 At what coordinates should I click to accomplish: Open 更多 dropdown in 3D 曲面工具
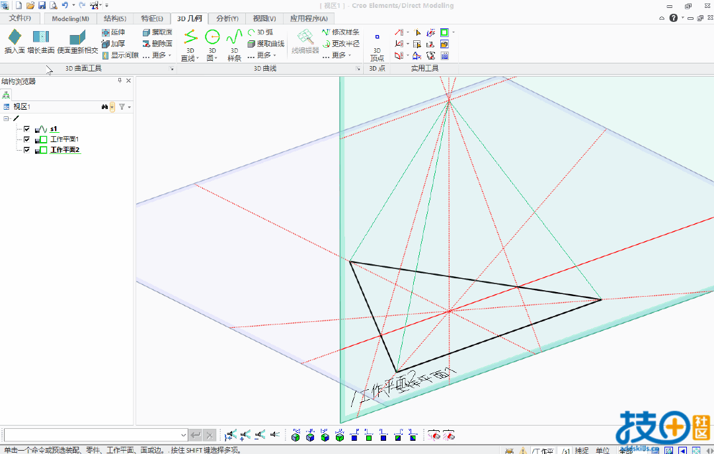pos(157,55)
